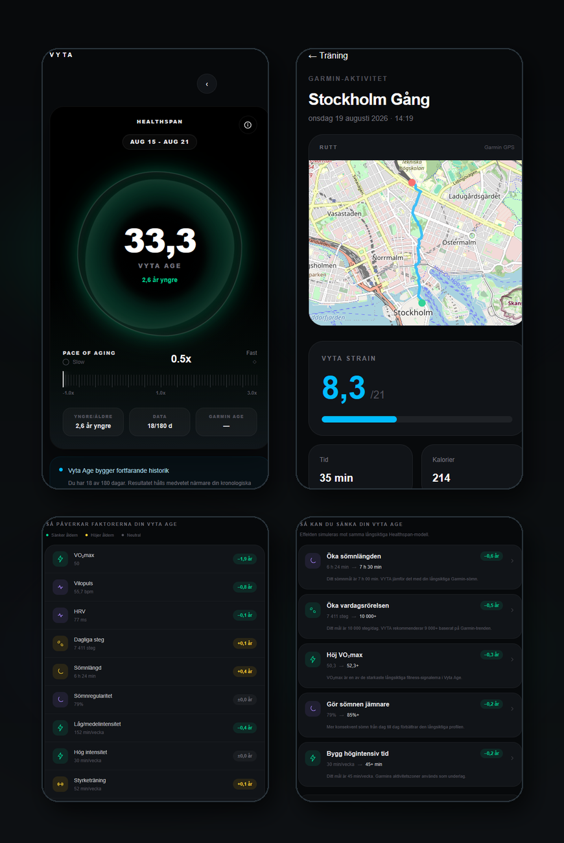Tap the DATA 18/180 d stat card
This screenshot has width=564, height=843.
pos(159,421)
